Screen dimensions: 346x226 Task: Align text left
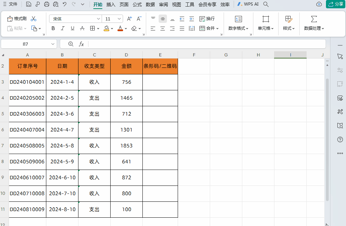click(x=153, y=28)
